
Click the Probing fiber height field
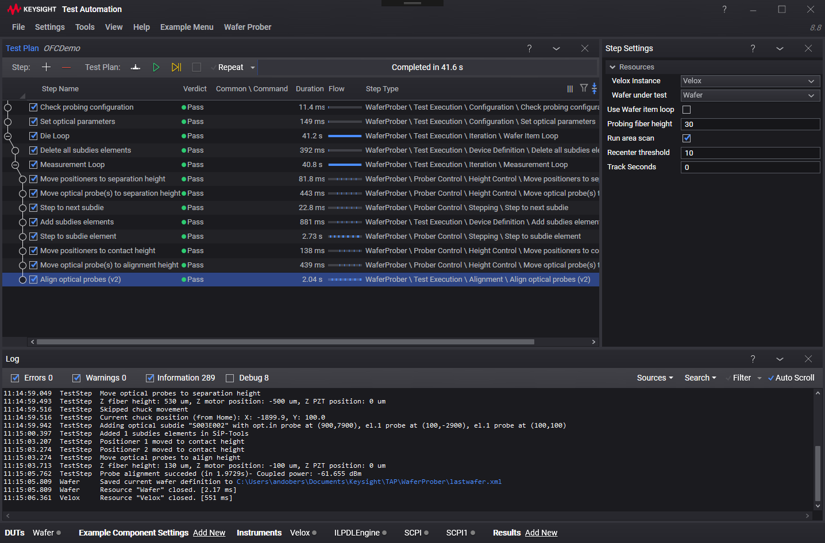tap(750, 124)
